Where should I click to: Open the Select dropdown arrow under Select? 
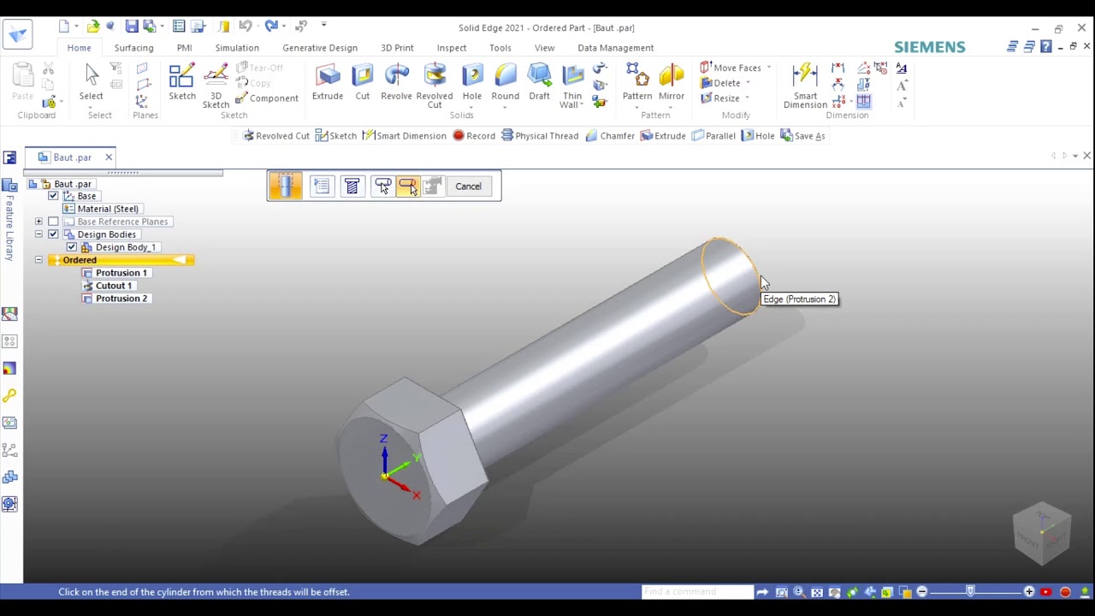[x=92, y=107]
